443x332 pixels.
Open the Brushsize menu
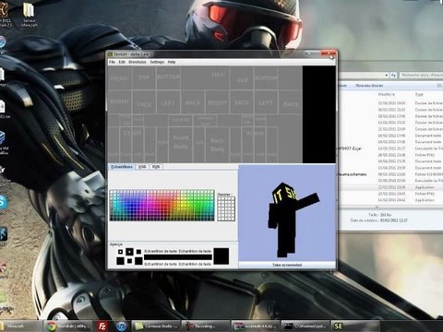pyautogui.click(x=138, y=62)
